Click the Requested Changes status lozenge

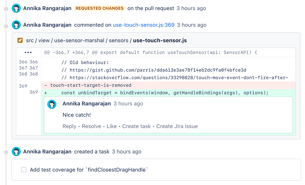point(99,8)
